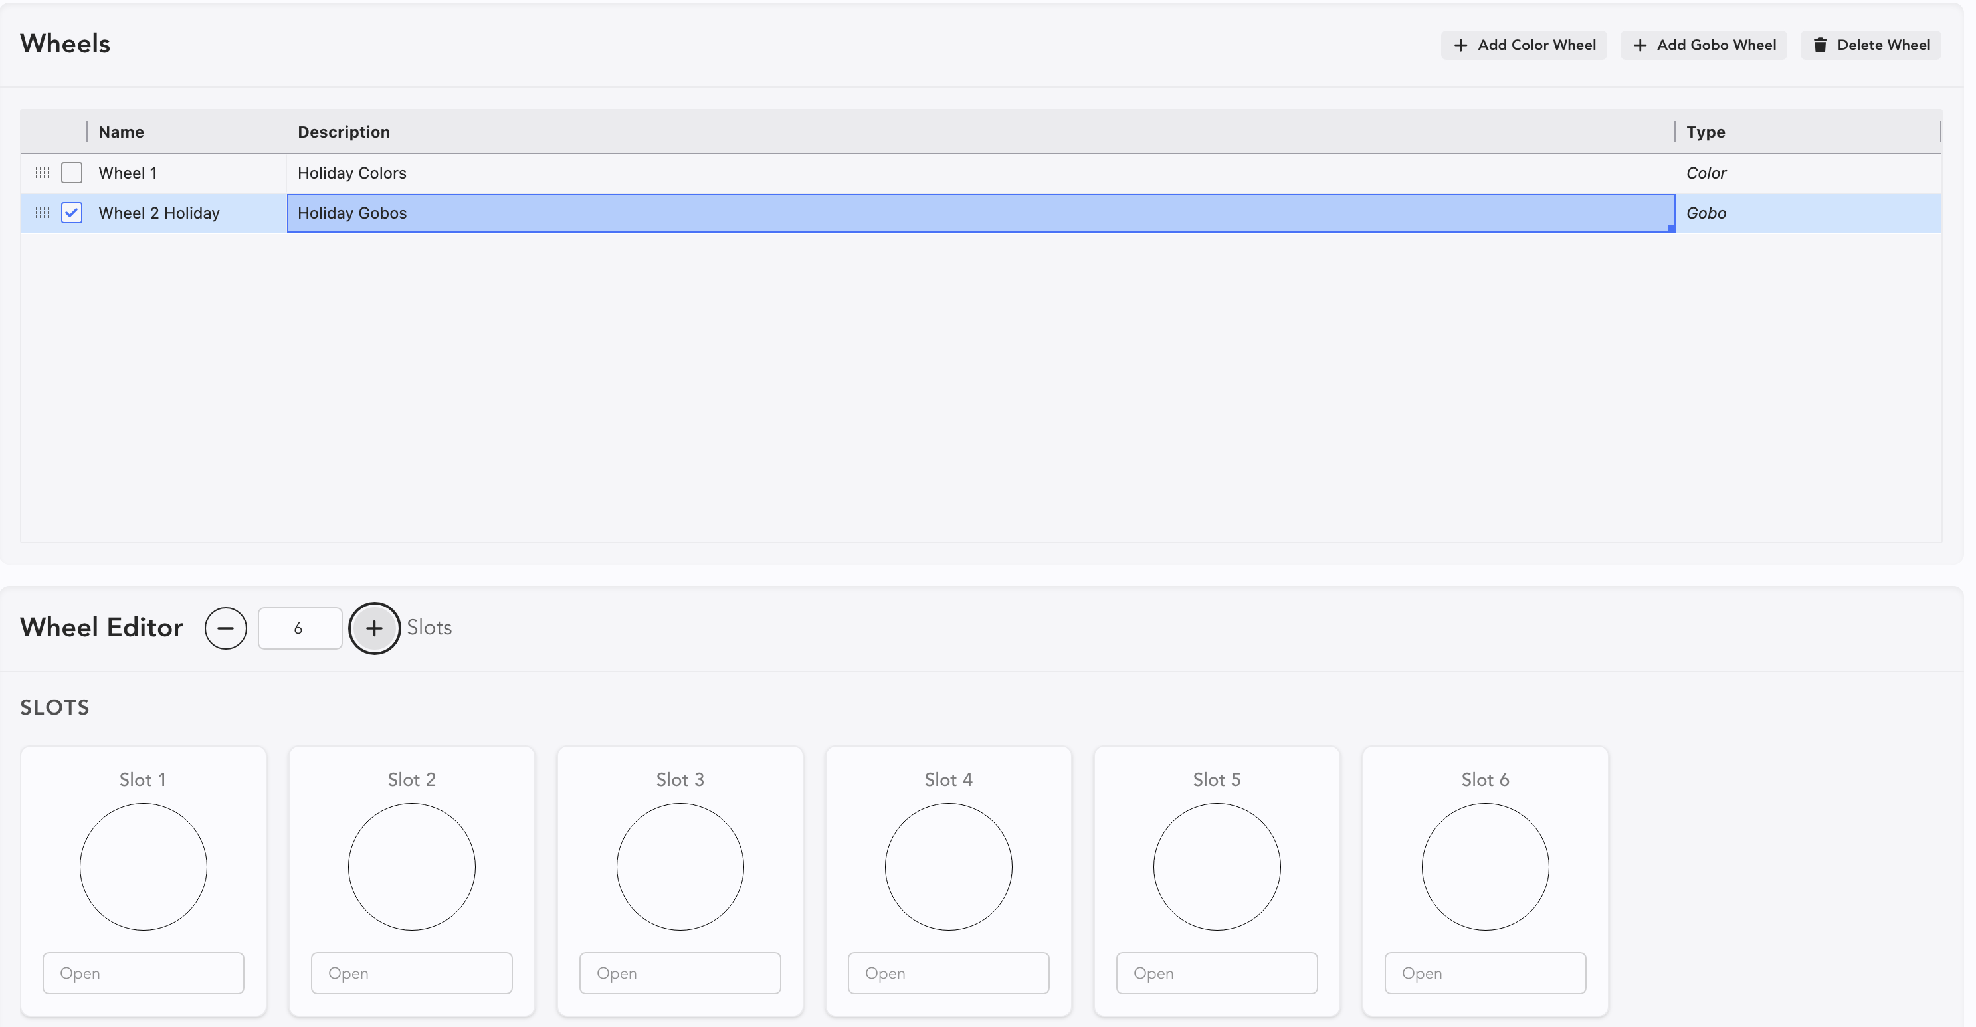Click the Slot 5 Open name field

point(1217,973)
